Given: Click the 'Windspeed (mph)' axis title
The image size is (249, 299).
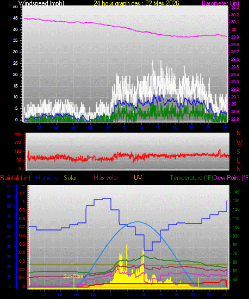Looking at the screenshot, I should pyautogui.click(x=41, y=3).
